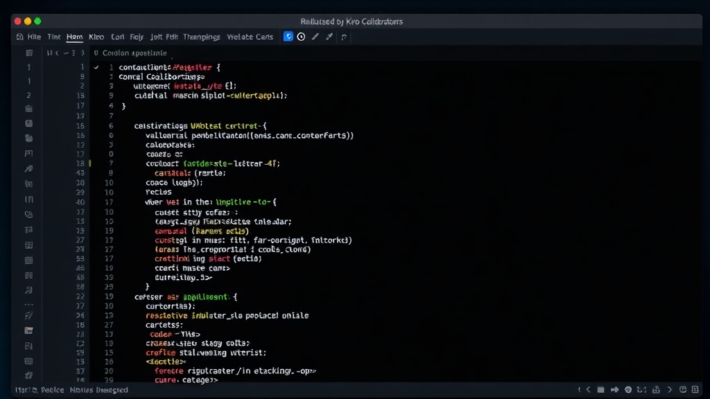
Task: Click the branch icon in status bar
Action: [641, 389]
